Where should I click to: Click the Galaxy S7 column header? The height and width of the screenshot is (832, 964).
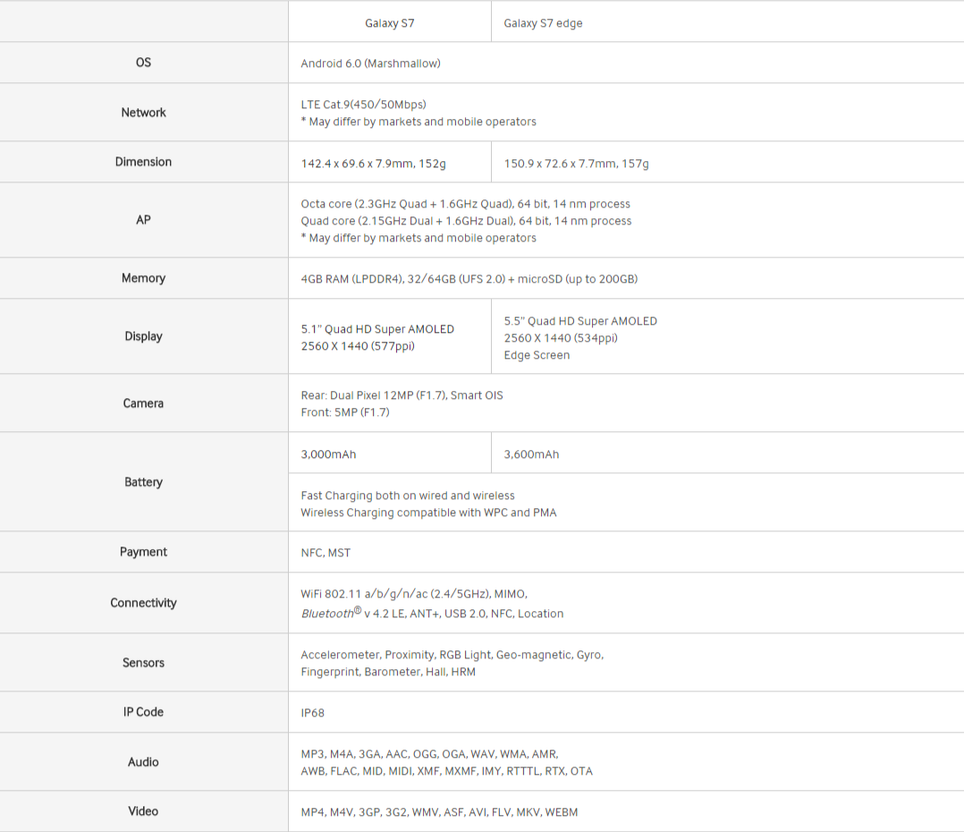click(x=389, y=23)
